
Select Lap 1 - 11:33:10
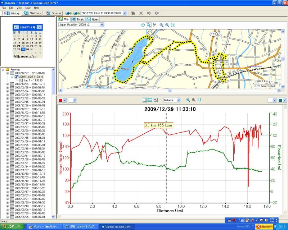click(33, 80)
